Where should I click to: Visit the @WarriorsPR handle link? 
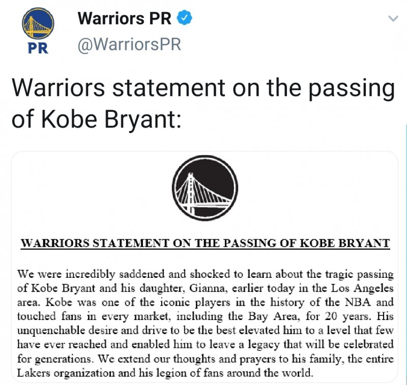pos(129,45)
